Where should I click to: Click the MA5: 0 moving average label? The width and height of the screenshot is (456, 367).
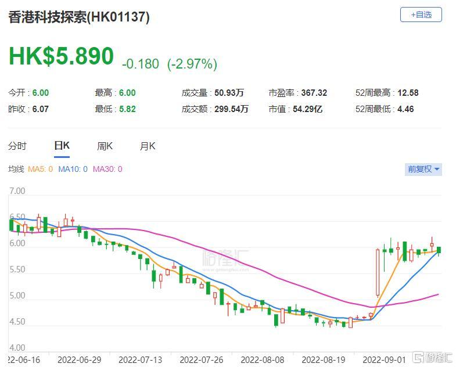(40, 169)
